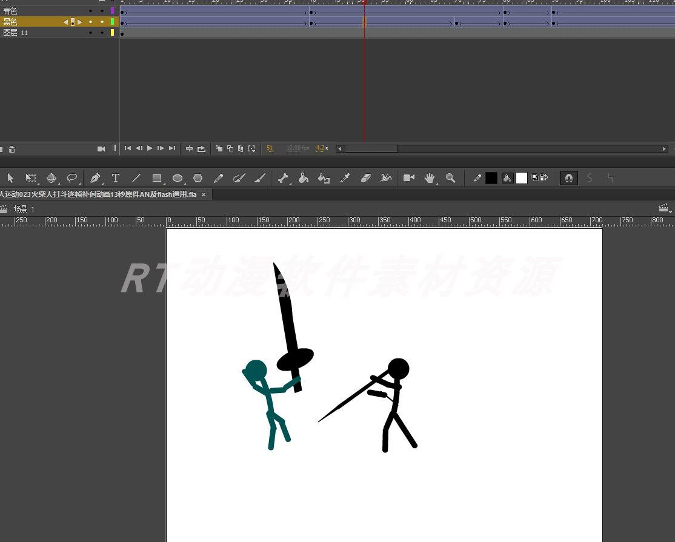Toggle lock dot of 图层 11 layer

pos(102,33)
